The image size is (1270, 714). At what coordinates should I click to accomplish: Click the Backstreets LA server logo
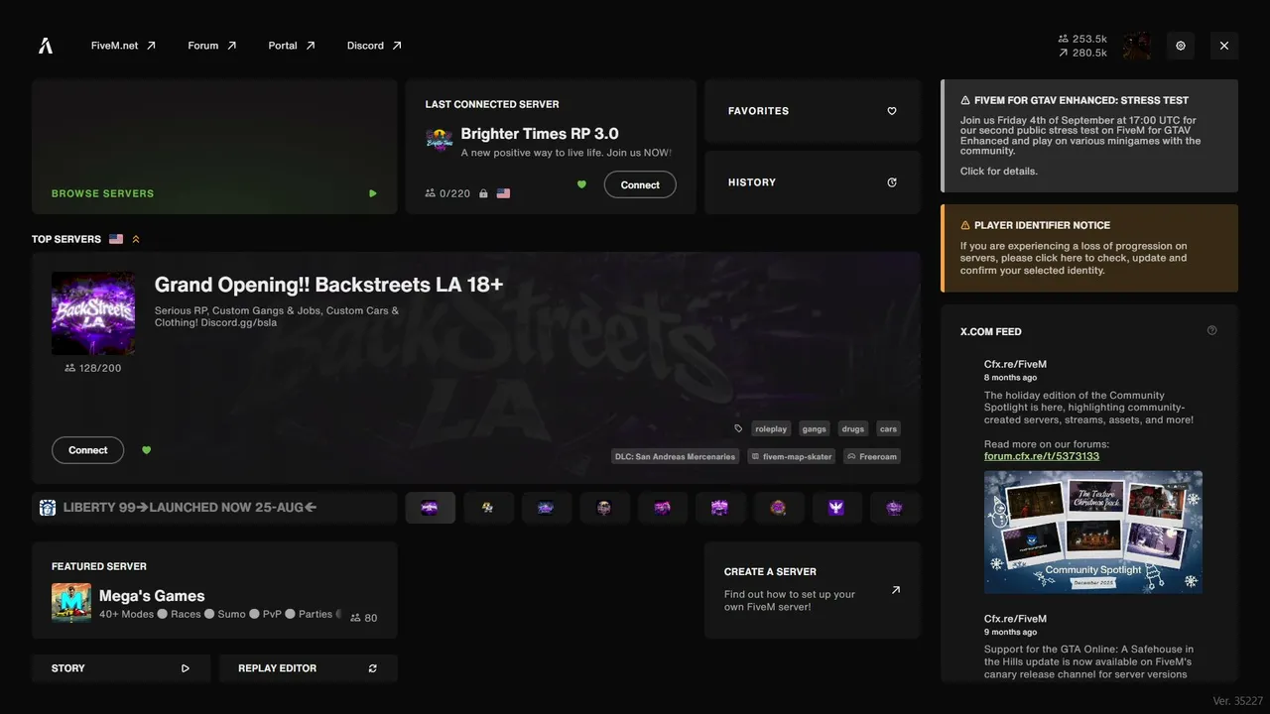click(93, 313)
